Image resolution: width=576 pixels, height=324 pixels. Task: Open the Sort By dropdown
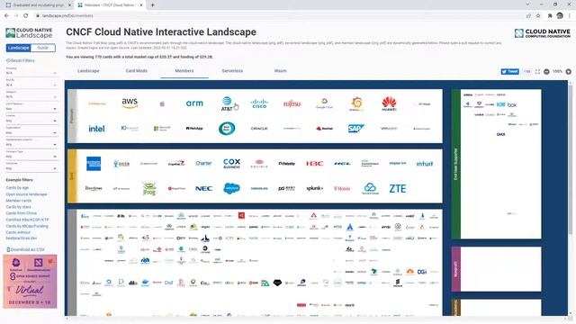coord(31,85)
